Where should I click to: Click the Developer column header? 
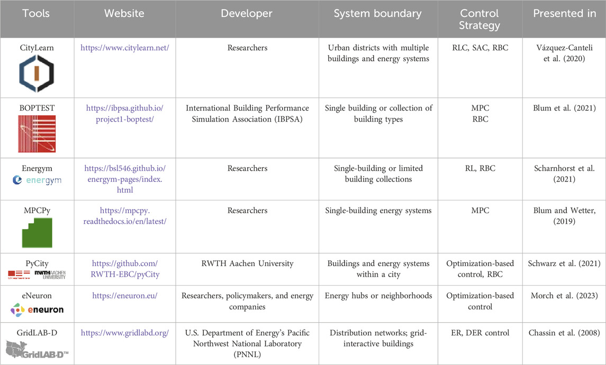coord(247,19)
